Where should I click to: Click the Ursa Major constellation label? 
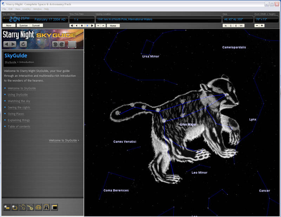(x=188, y=124)
